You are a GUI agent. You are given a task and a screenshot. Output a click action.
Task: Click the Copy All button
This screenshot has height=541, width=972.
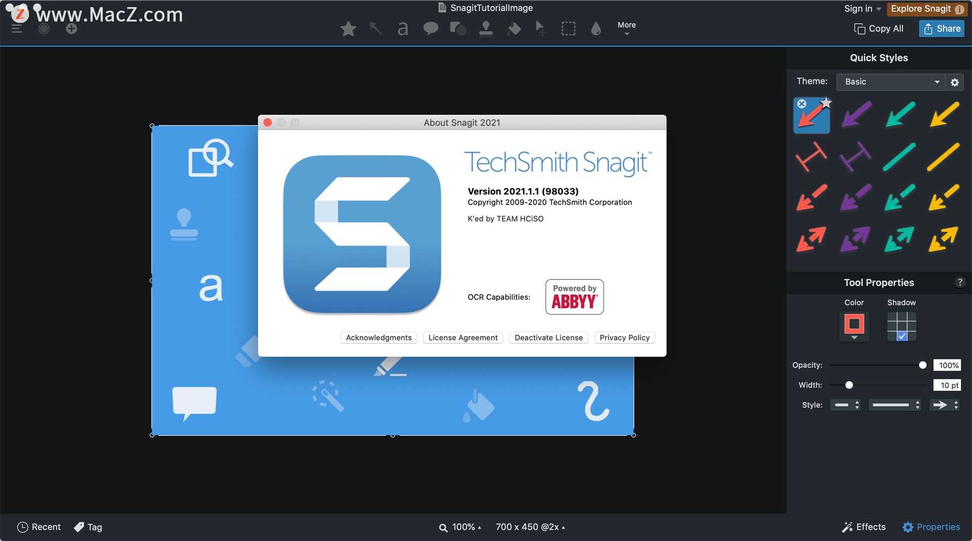pyautogui.click(x=878, y=29)
